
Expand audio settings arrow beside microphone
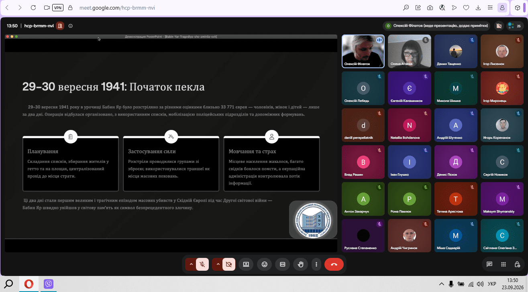[x=191, y=264]
